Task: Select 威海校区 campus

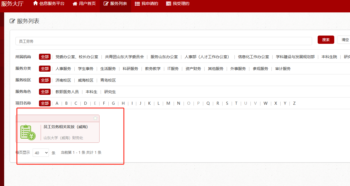Action: click(86, 80)
